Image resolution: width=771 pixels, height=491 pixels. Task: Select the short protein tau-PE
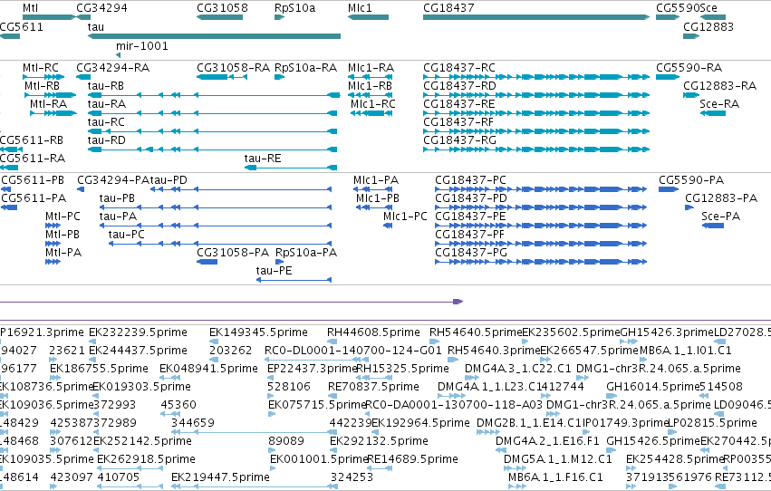tap(294, 280)
